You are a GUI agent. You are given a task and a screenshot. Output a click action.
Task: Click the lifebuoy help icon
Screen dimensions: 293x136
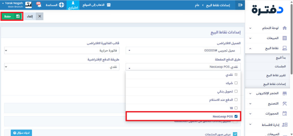pos(61,5)
